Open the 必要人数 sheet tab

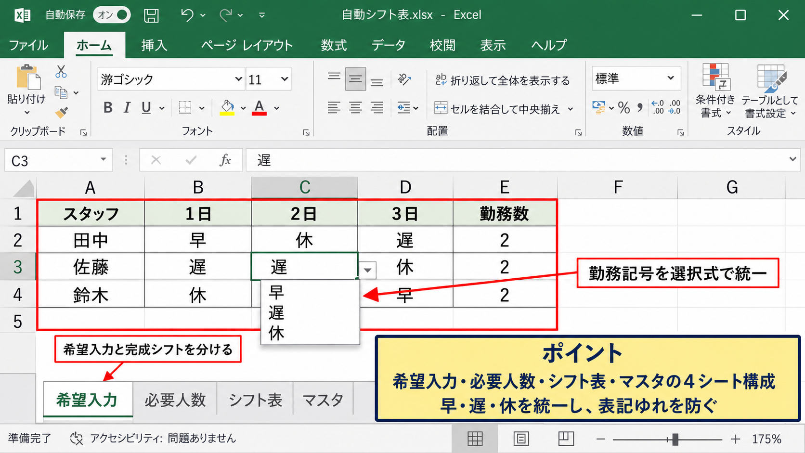pos(175,400)
